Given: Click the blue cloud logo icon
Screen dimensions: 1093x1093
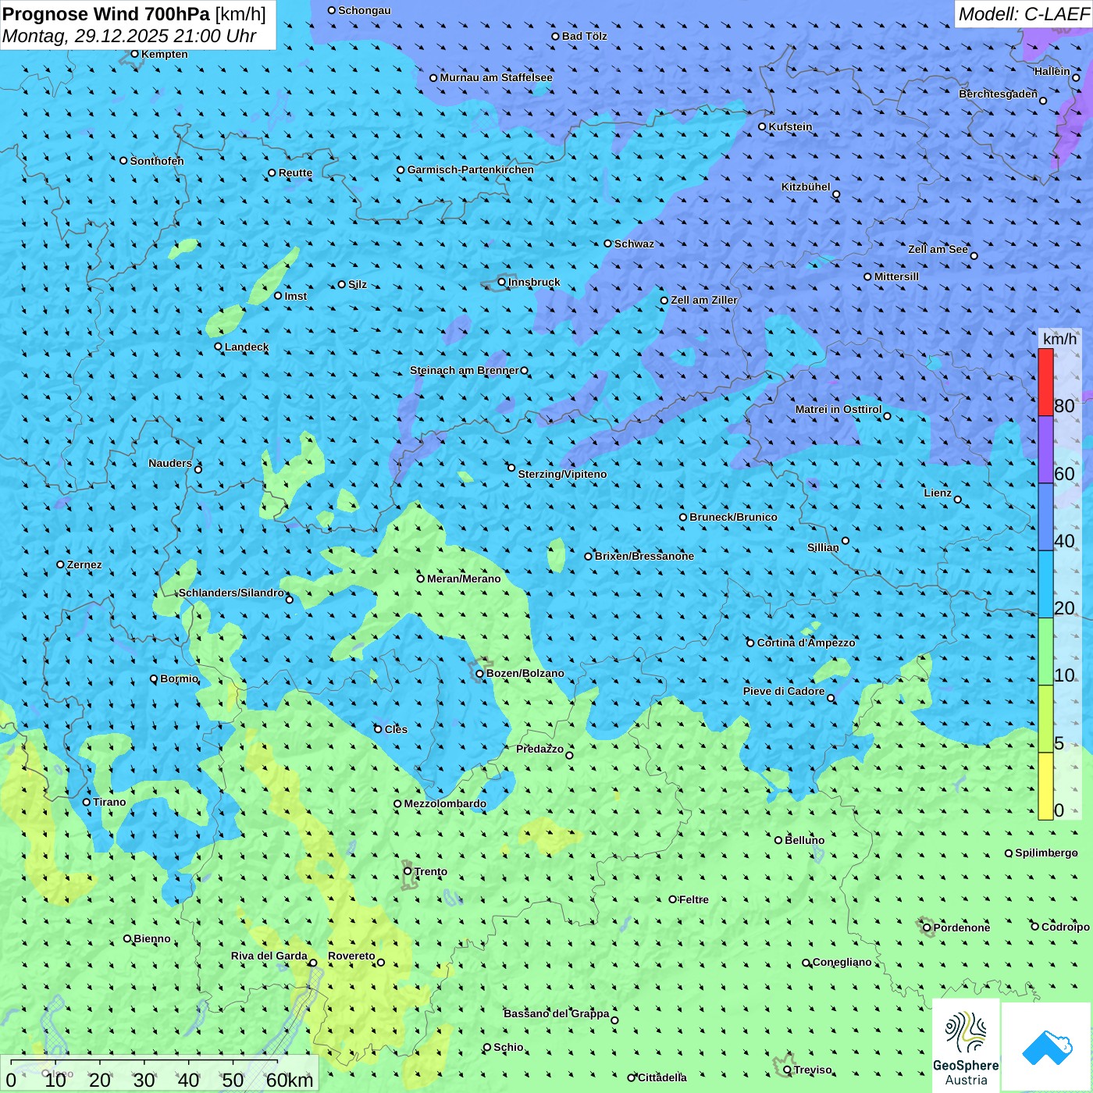Looking at the screenshot, I should point(1046,1047).
